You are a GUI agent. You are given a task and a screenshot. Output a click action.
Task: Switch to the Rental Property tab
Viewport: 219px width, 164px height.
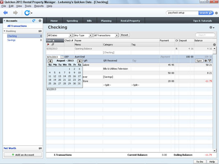click(130, 21)
